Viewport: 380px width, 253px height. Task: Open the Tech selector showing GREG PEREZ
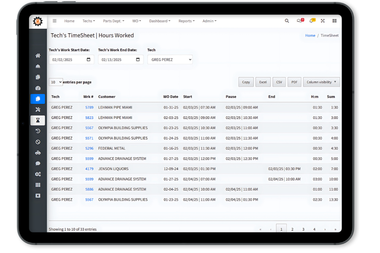[x=170, y=59]
